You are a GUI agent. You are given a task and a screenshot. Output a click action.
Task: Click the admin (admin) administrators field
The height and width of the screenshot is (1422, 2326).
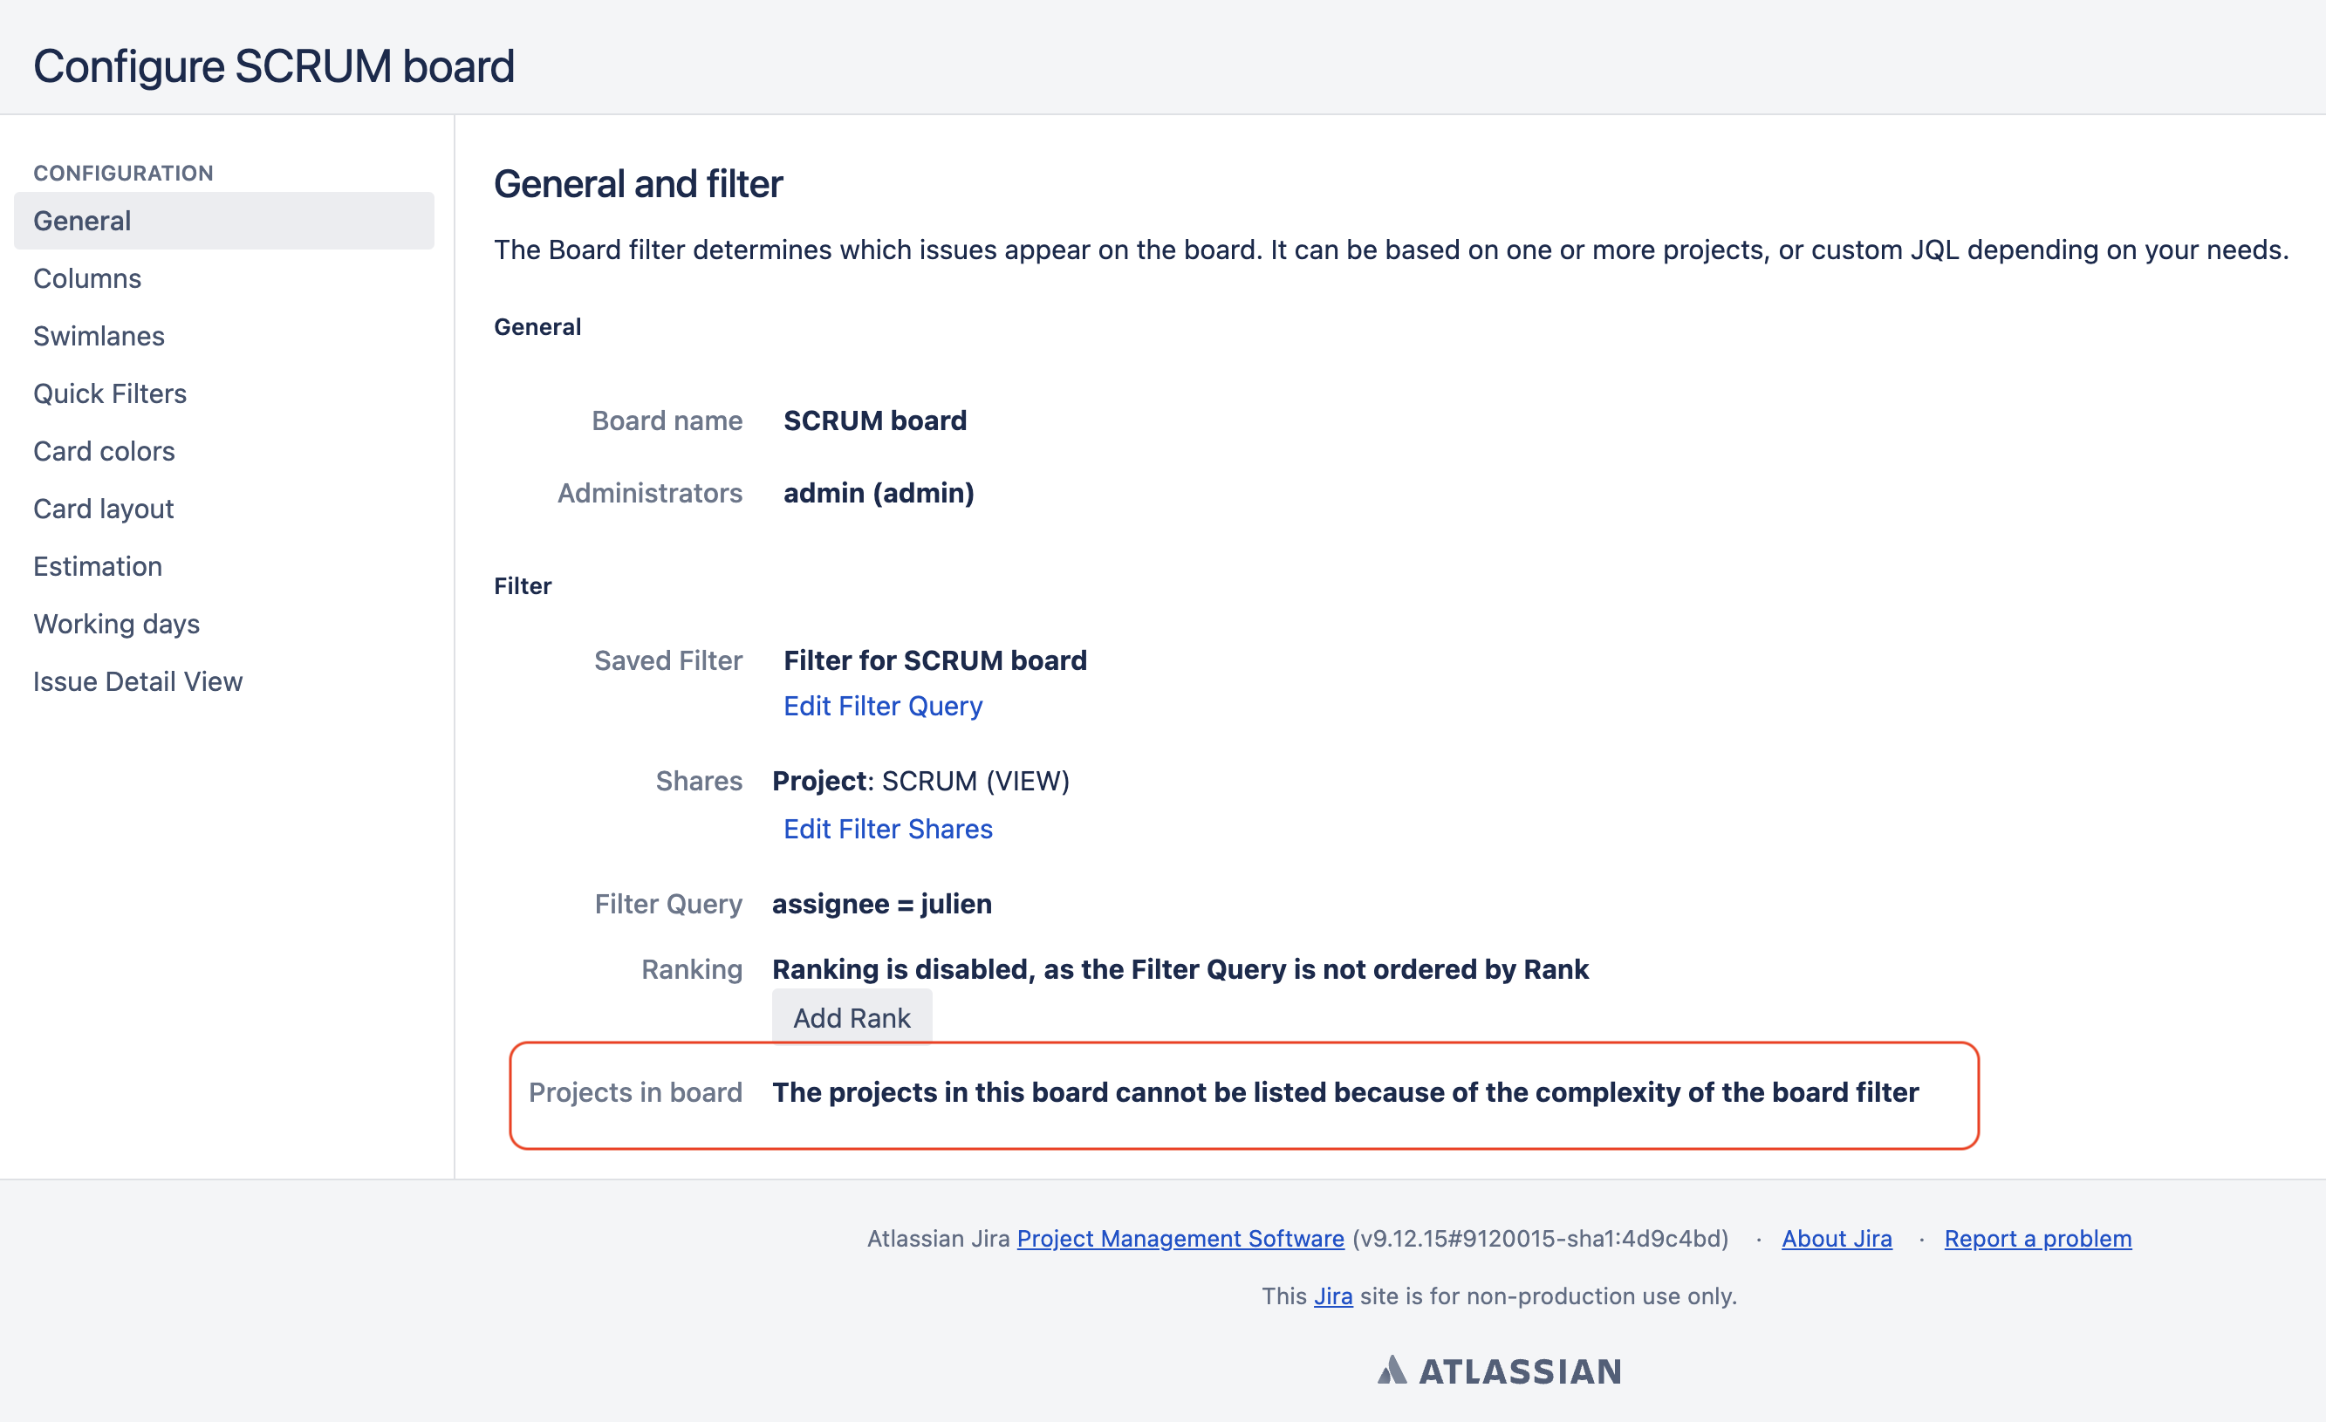tap(878, 493)
